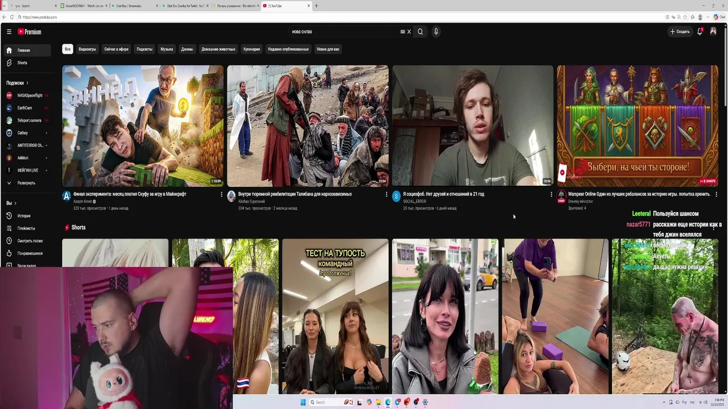The image size is (728, 409).
Task: Open options menu for Warspear Online video
Action: click(x=716, y=194)
